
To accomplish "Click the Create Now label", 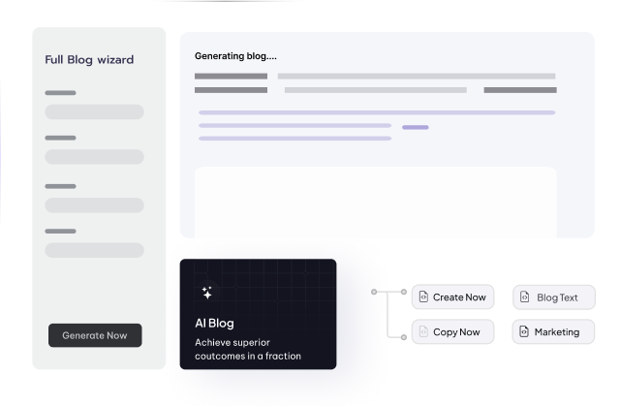I will click(459, 297).
